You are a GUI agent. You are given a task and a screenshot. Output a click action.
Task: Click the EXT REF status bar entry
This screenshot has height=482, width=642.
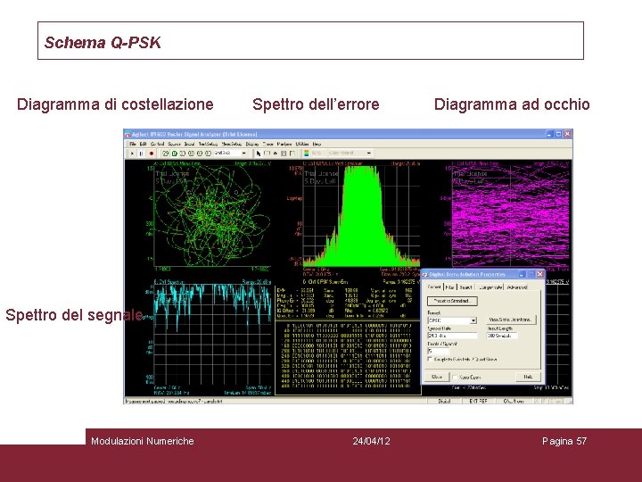[x=478, y=401]
